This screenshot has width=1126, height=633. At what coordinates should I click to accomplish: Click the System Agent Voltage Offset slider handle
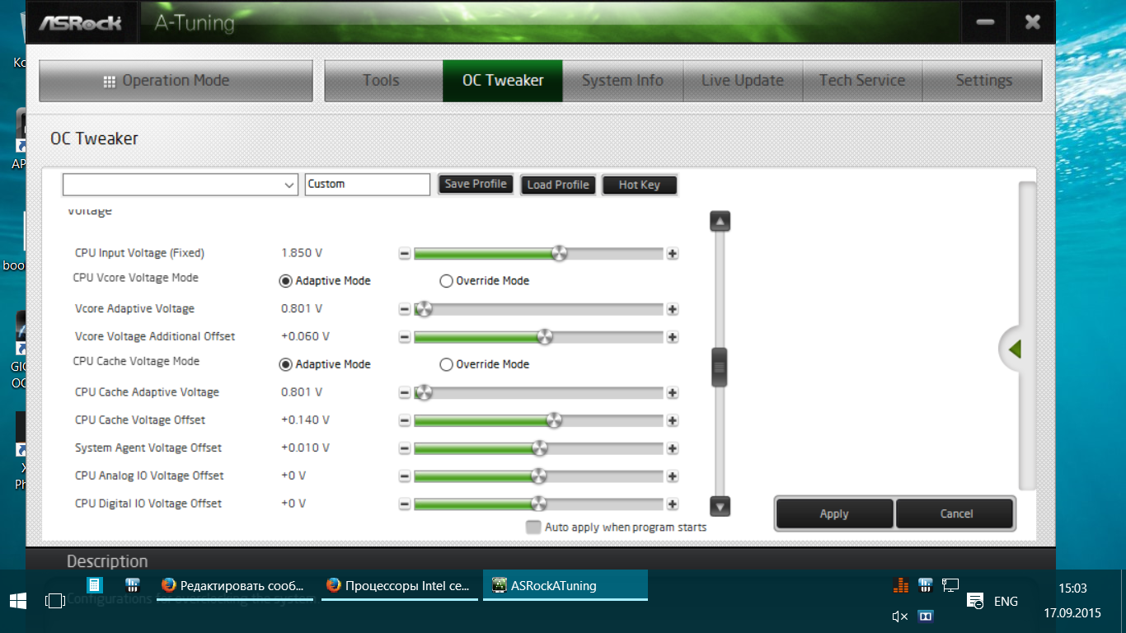pos(539,448)
